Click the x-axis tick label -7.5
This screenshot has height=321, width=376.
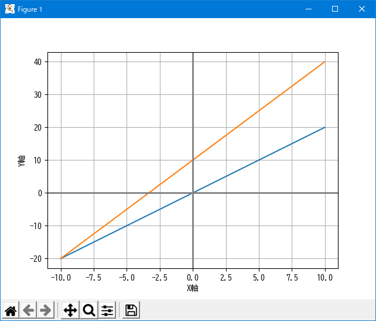point(94,278)
